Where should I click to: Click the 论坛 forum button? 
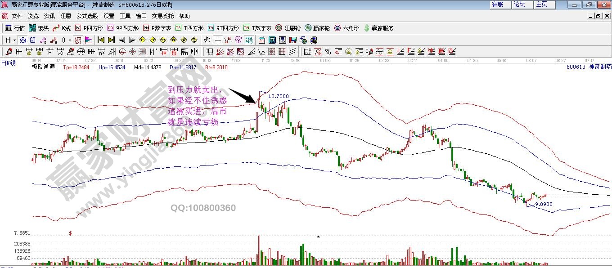[x=520, y=4]
